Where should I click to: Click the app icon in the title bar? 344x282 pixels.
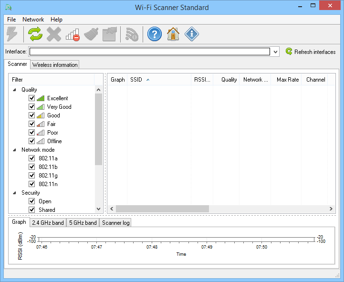tap(9, 7)
